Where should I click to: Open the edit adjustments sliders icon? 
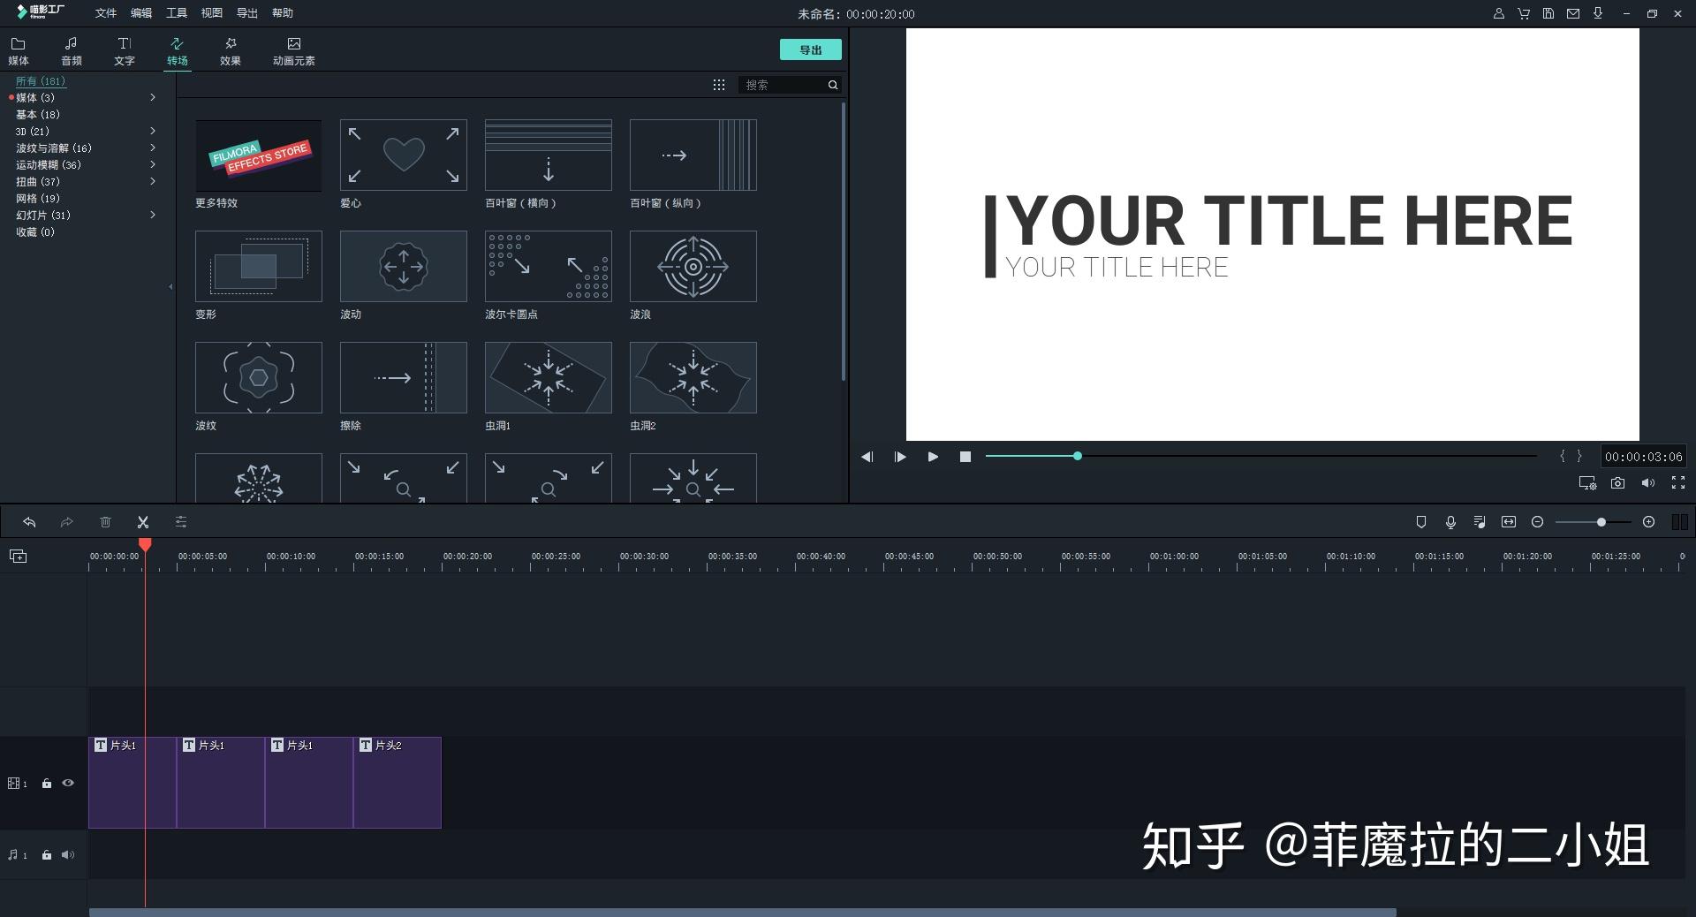181,522
